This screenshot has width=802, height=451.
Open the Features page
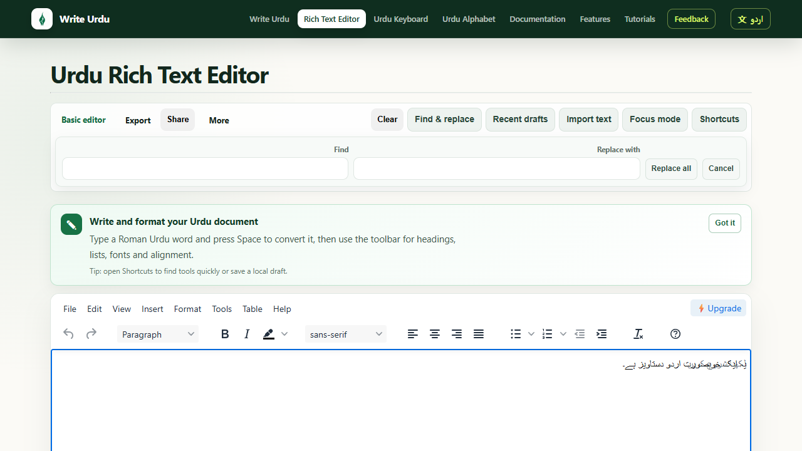(595, 19)
